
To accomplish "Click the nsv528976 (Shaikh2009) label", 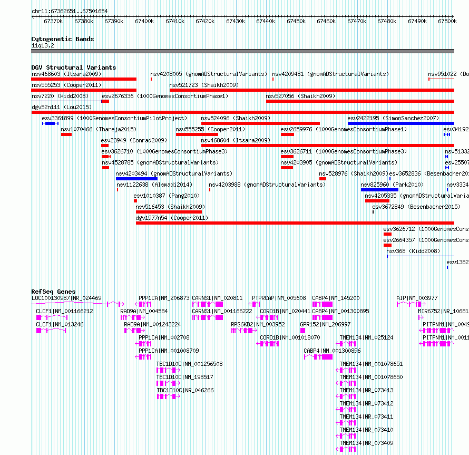I will [x=354, y=173].
